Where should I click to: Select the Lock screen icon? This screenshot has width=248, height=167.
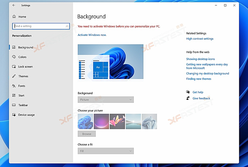click(14, 67)
